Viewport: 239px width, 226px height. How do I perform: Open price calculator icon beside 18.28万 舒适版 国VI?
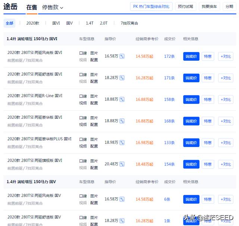pos(122,78)
